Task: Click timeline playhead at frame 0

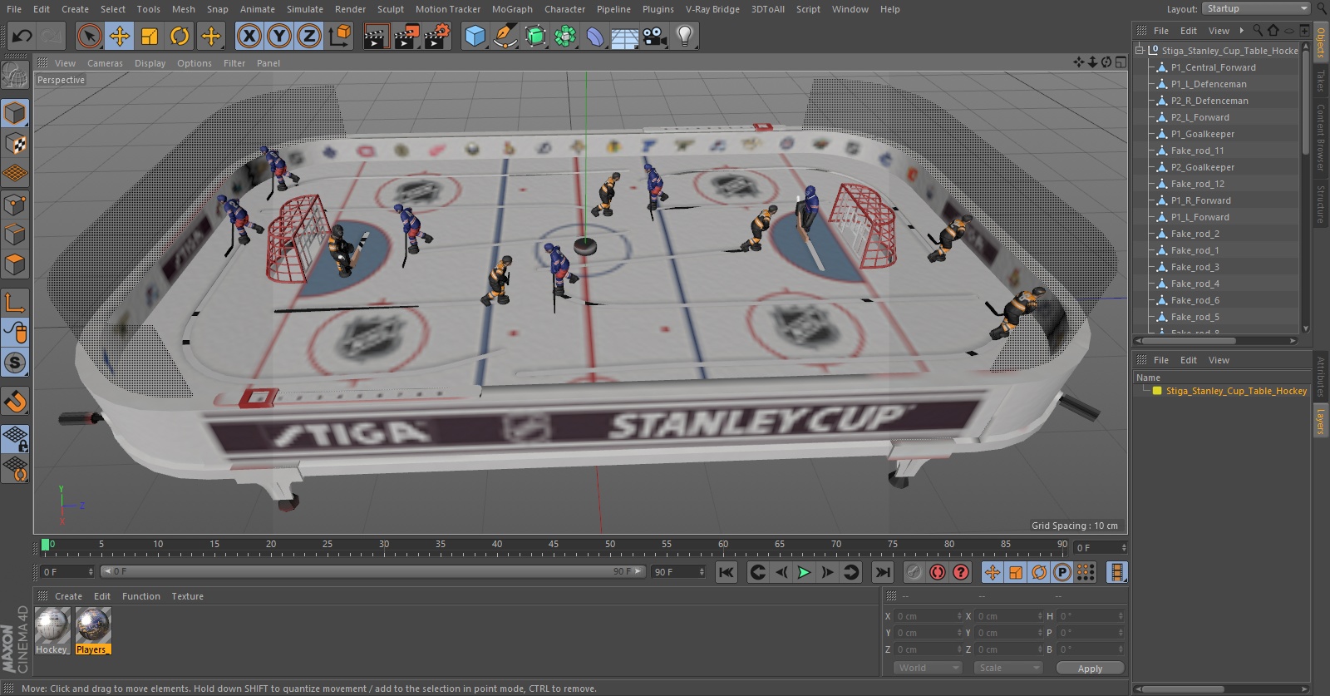Action: pos(45,545)
